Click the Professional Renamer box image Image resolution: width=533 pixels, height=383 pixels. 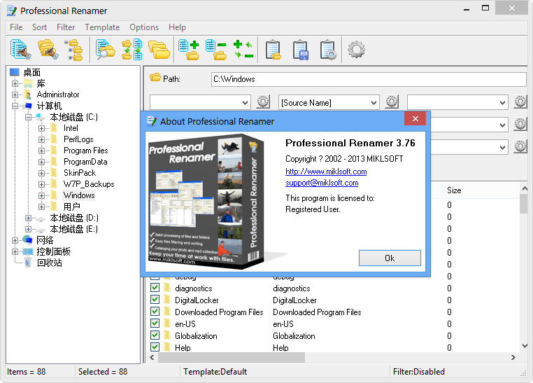[207, 202]
